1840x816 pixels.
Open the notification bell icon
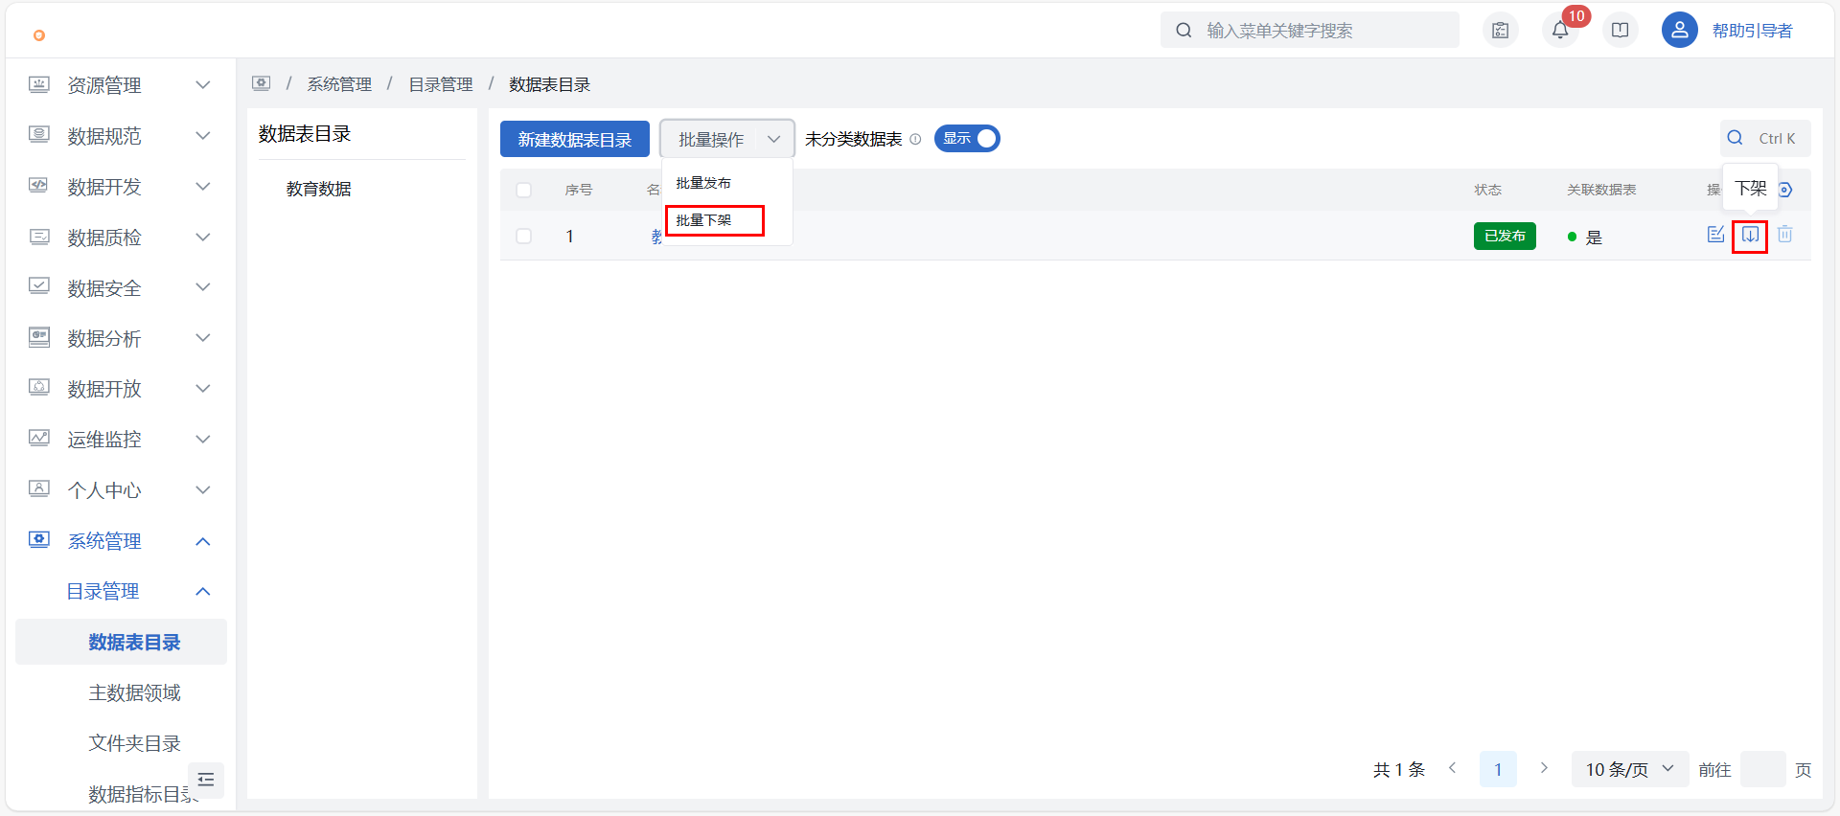coord(1560,31)
